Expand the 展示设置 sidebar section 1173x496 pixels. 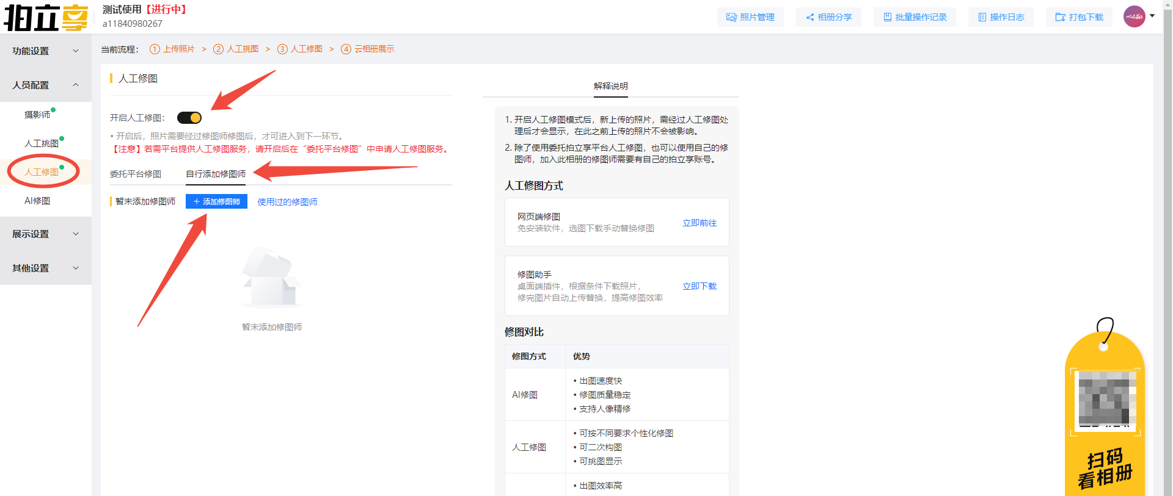(46, 234)
